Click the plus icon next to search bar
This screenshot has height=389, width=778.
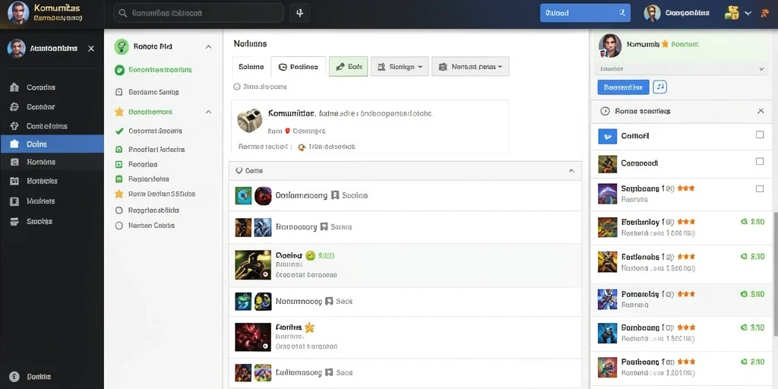[x=299, y=14]
